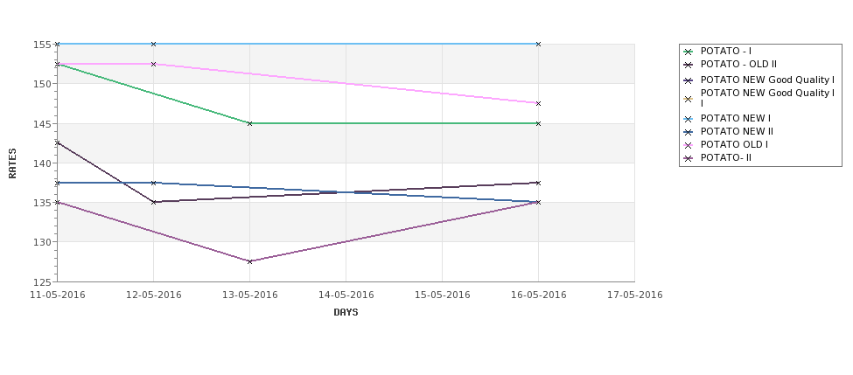853x375 pixels.
Task: Click the 155 value on the rates axis
Action: point(43,45)
